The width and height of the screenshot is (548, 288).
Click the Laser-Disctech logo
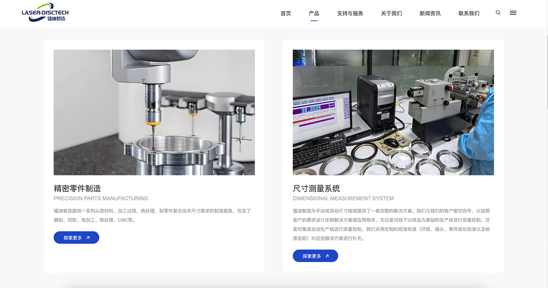click(45, 13)
